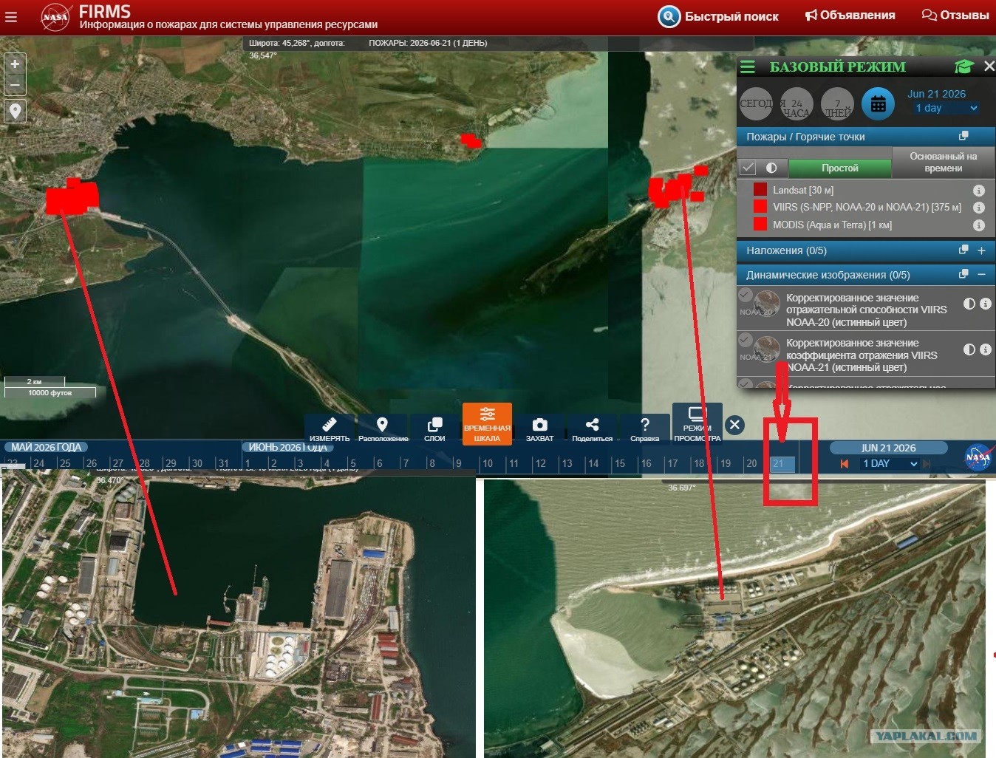Select the 24 часа time range button
This screenshot has height=758, width=996.
[x=797, y=104]
